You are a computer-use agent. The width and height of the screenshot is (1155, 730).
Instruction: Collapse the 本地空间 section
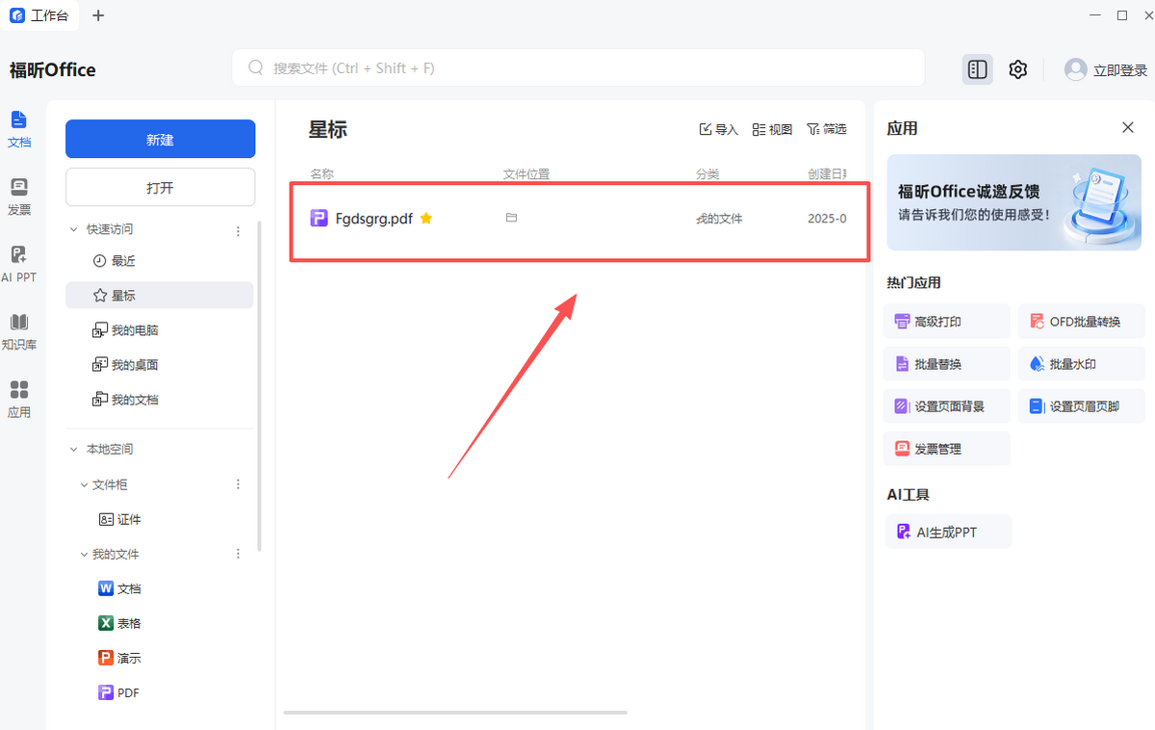(74, 450)
